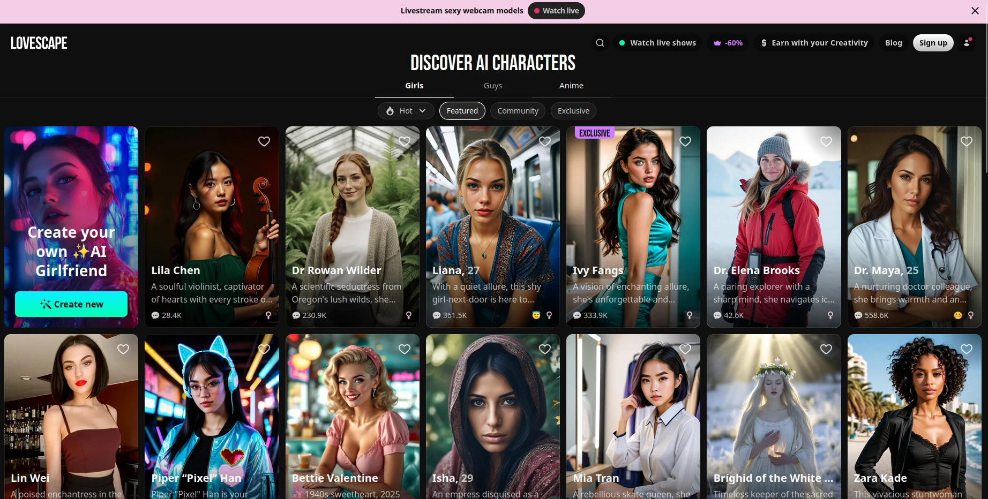Toggle heart on Dr Rowan Wilder card
Image resolution: width=988 pixels, height=499 pixels.
(405, 141)
